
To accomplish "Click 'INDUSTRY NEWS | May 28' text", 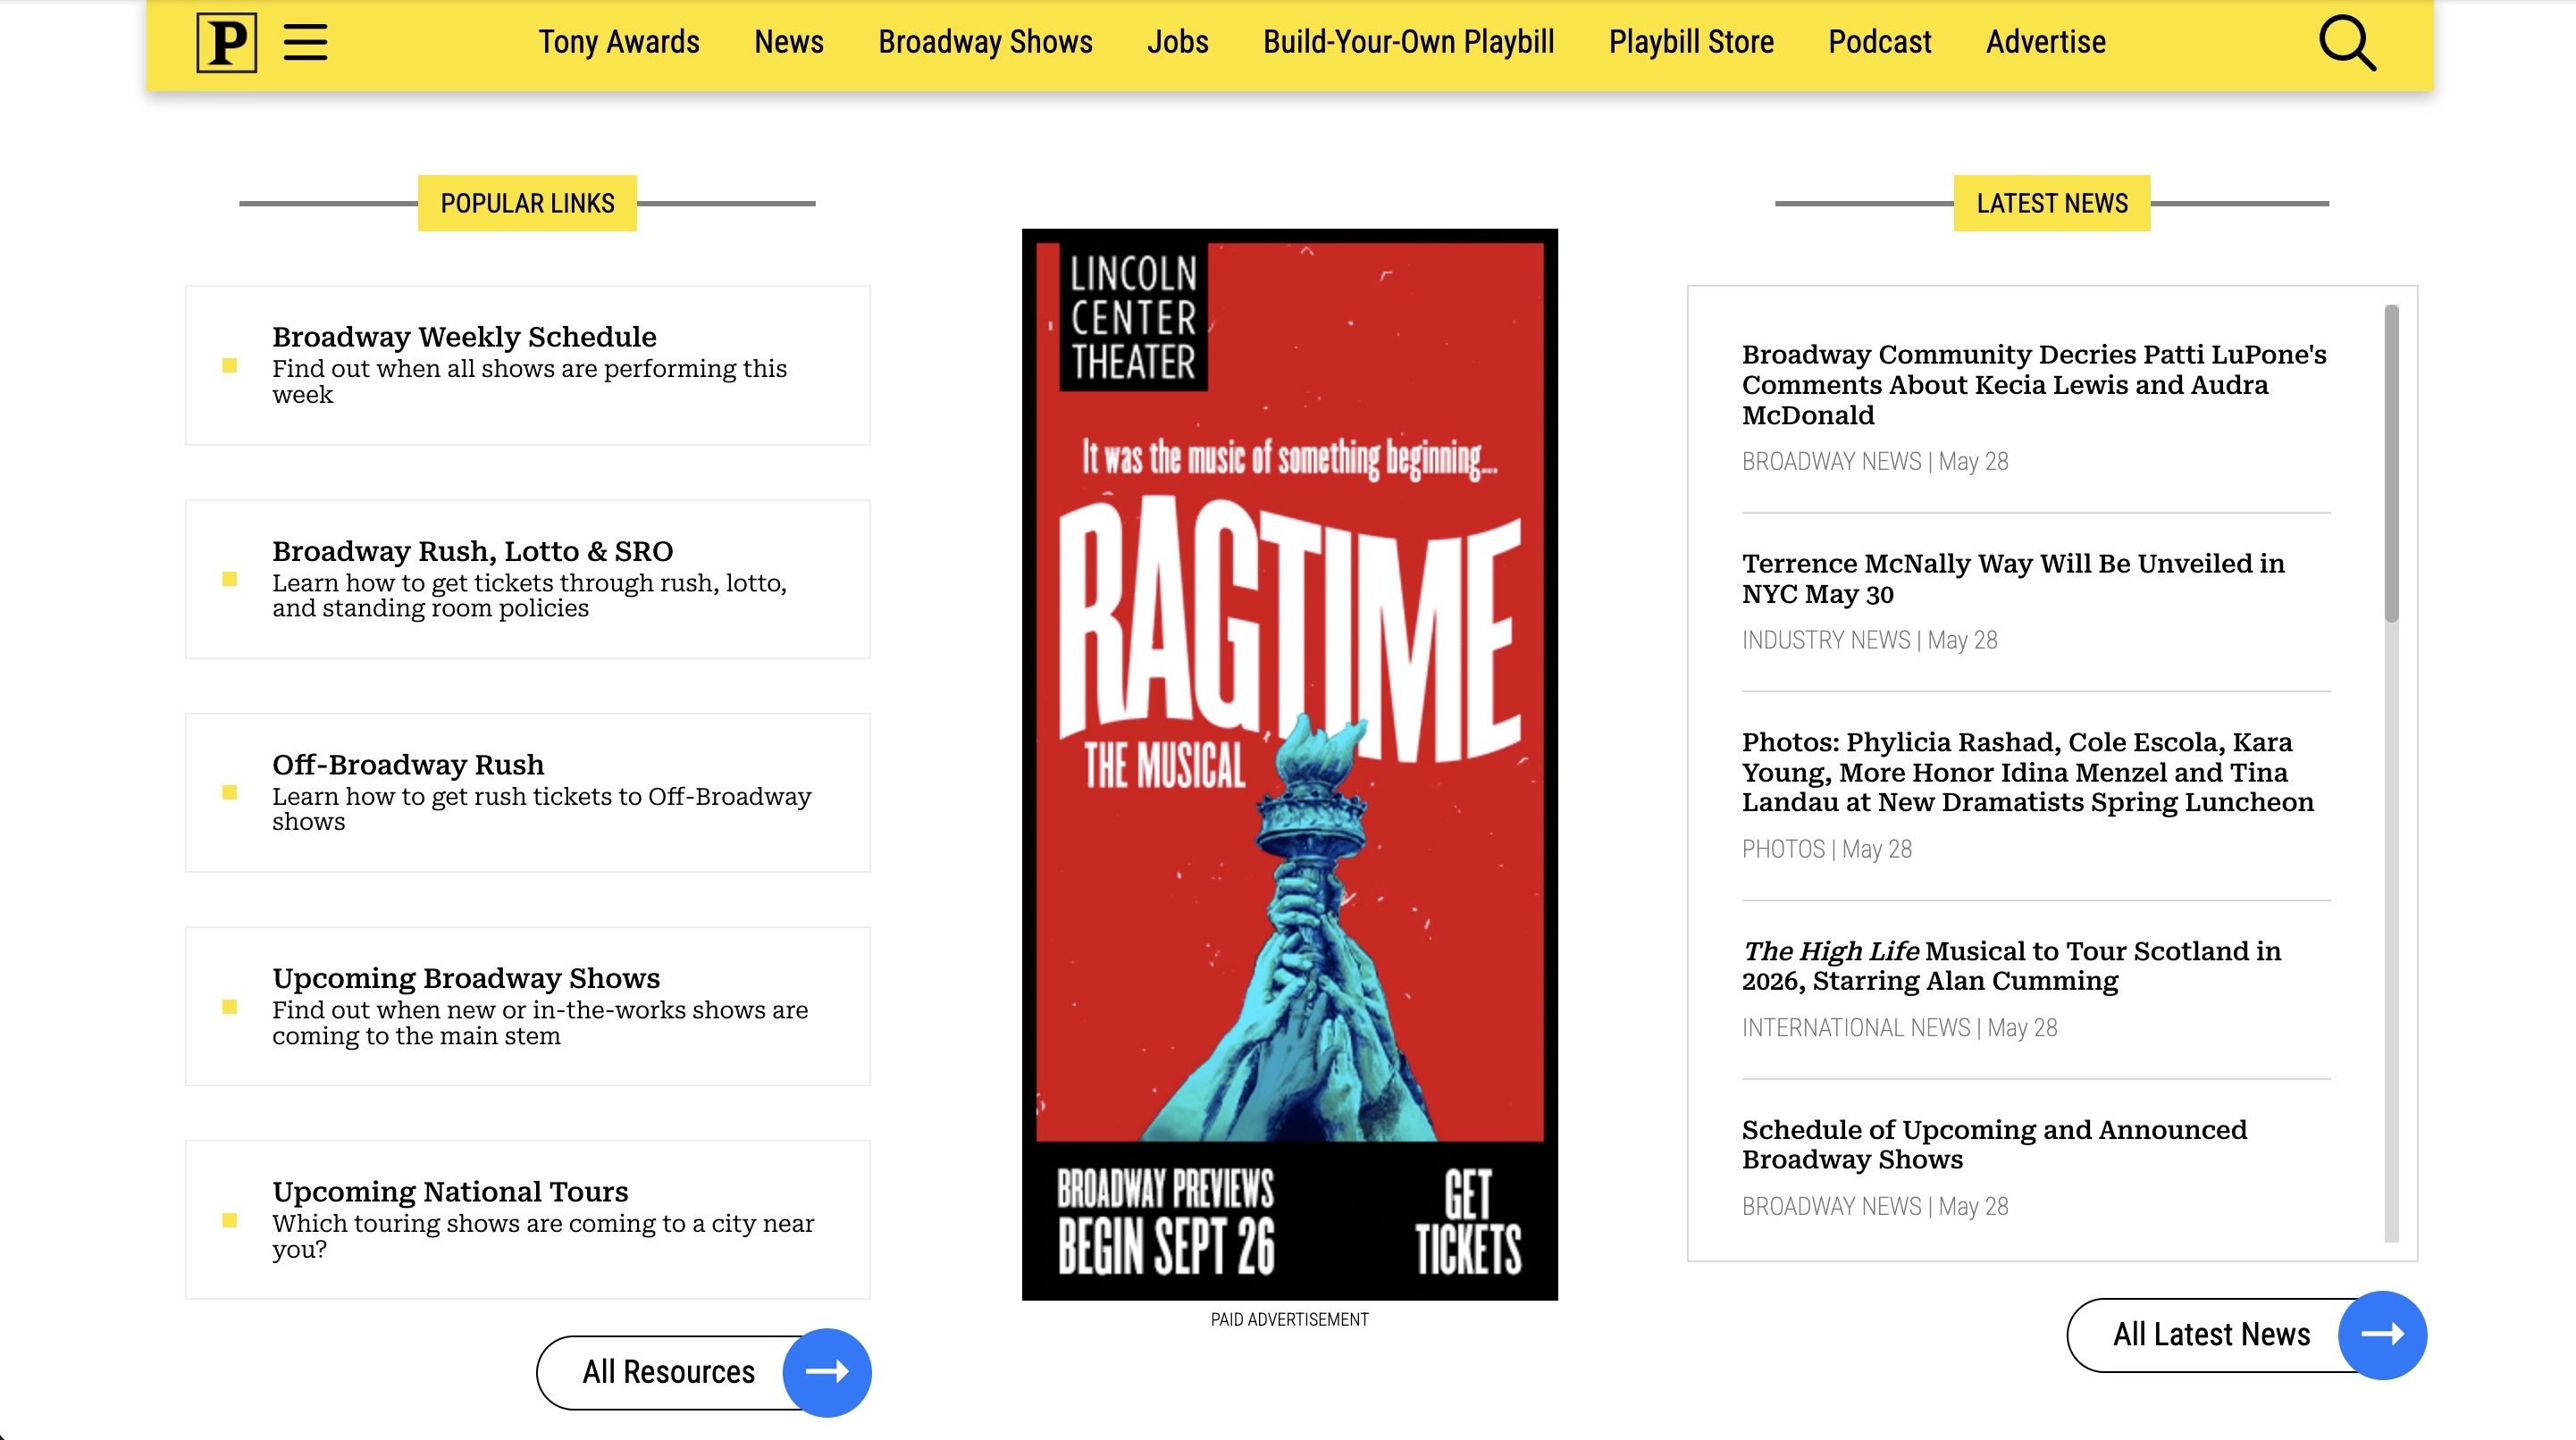I will (1869, 640).
